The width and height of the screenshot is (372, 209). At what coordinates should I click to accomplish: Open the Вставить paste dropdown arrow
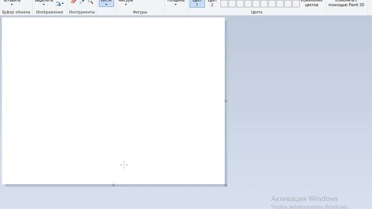click(x=12, y=5)
